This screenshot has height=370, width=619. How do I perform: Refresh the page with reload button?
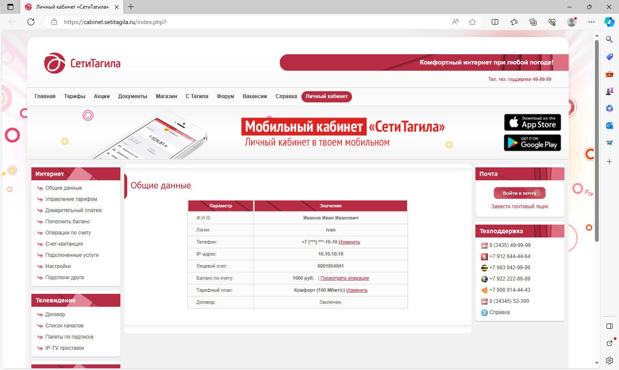click(31, 22)
